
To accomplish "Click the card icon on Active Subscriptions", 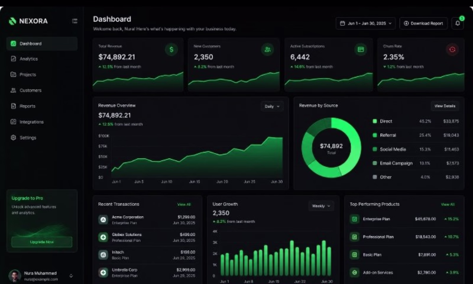I will point(361,50).
